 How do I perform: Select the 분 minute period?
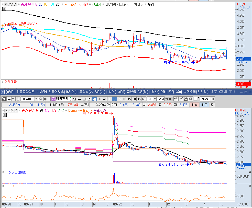pos(95,99)
